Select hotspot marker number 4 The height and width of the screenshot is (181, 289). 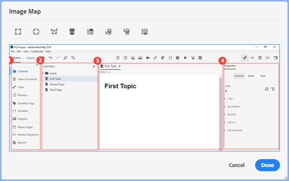(222, 61)
